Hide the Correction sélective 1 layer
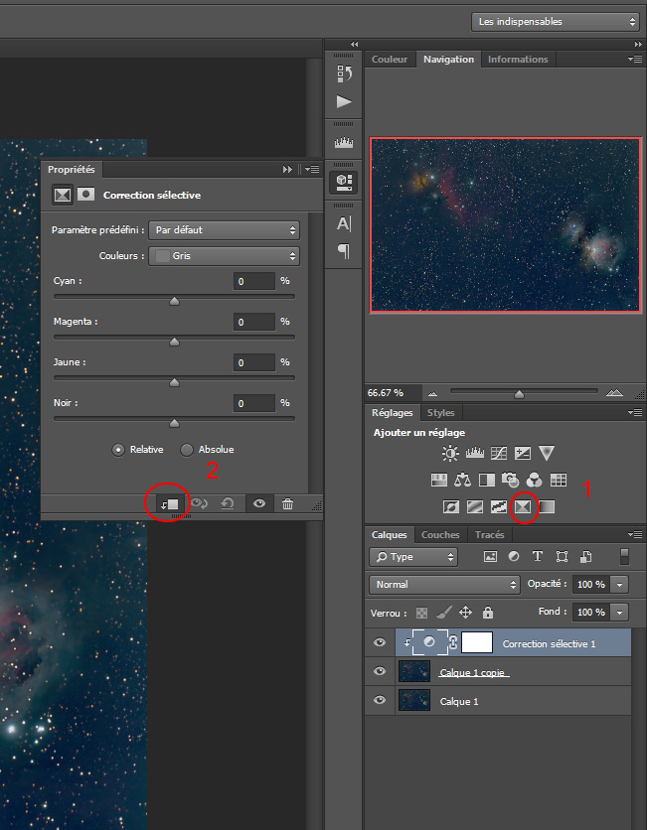 click(380, 642)
